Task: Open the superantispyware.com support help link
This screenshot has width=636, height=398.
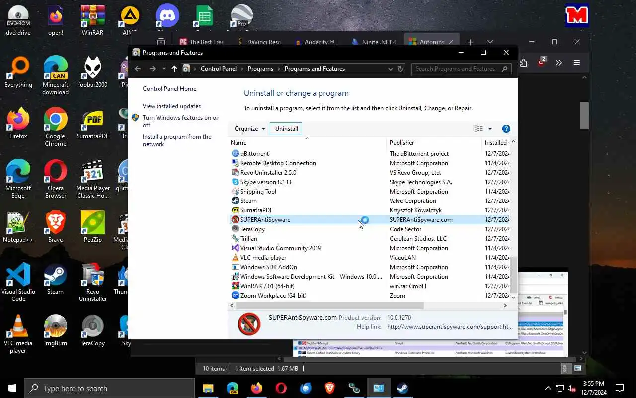Action: [450, 327]
